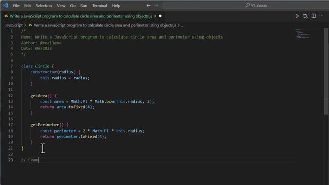Viewport: 329px width, 185px height.
Task: Open the Selection menu
Action: pyautogui.click(x=44, y=6)
